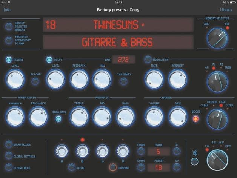
Task: Toggle the Boost button
Action: point(196,119)
